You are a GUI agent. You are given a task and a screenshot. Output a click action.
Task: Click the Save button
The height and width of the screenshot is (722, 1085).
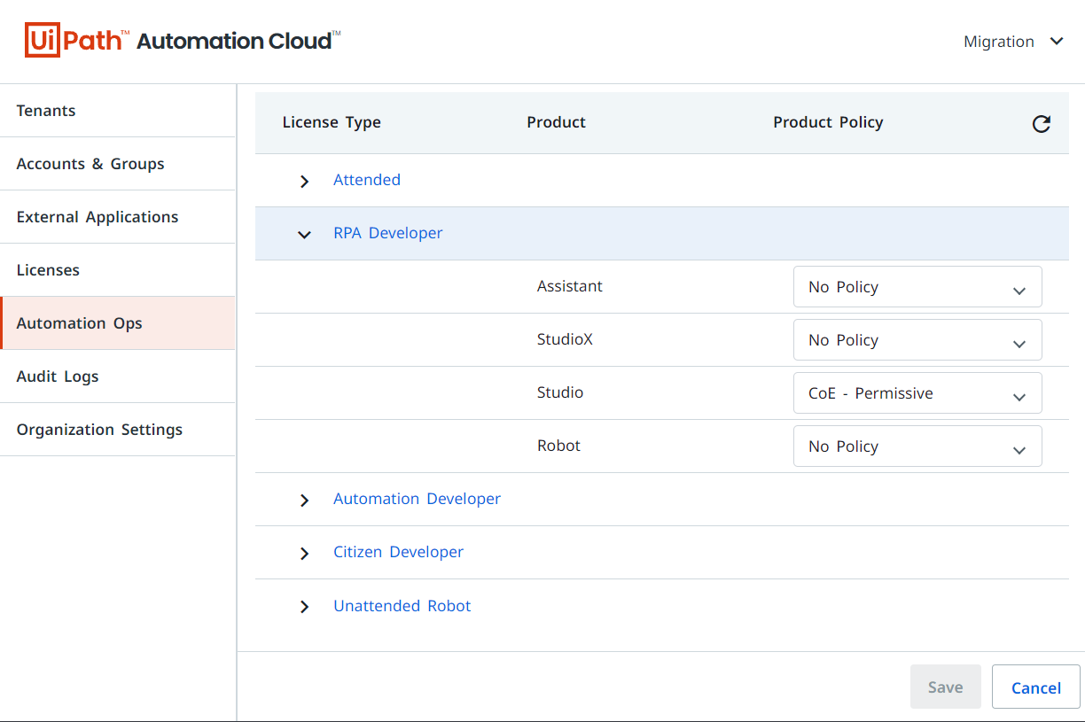[x=946, y=687]
